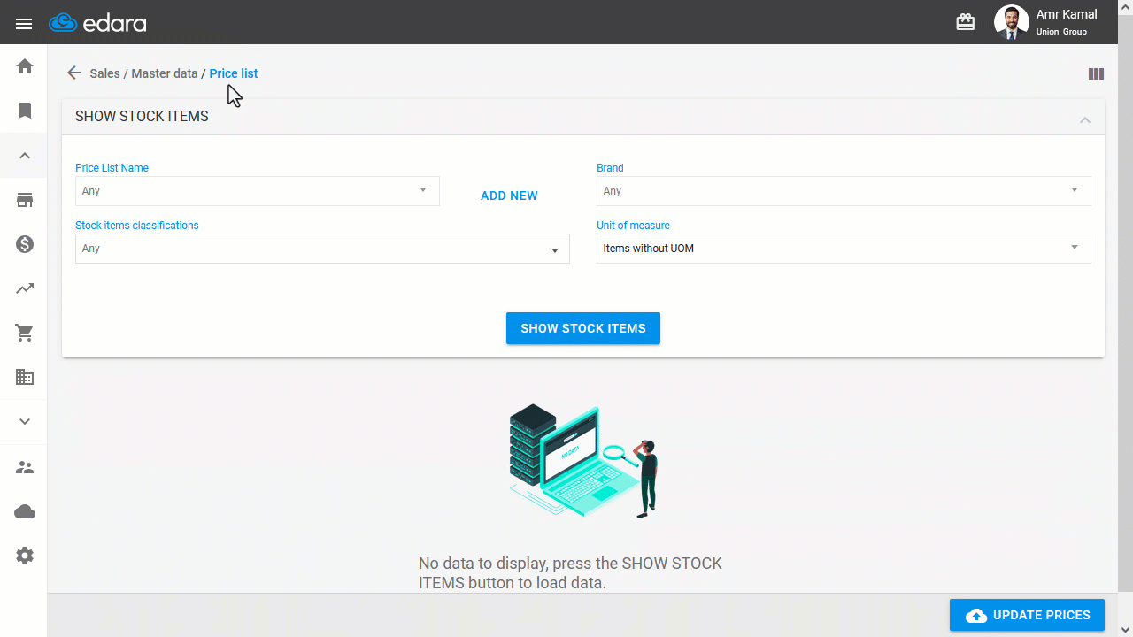Click the Union_Group label in the header
Screen dimensions: 1133x637
1061,32
